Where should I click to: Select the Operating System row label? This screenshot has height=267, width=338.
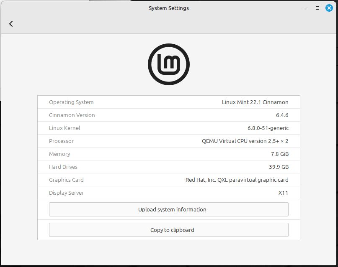[71, 102]
